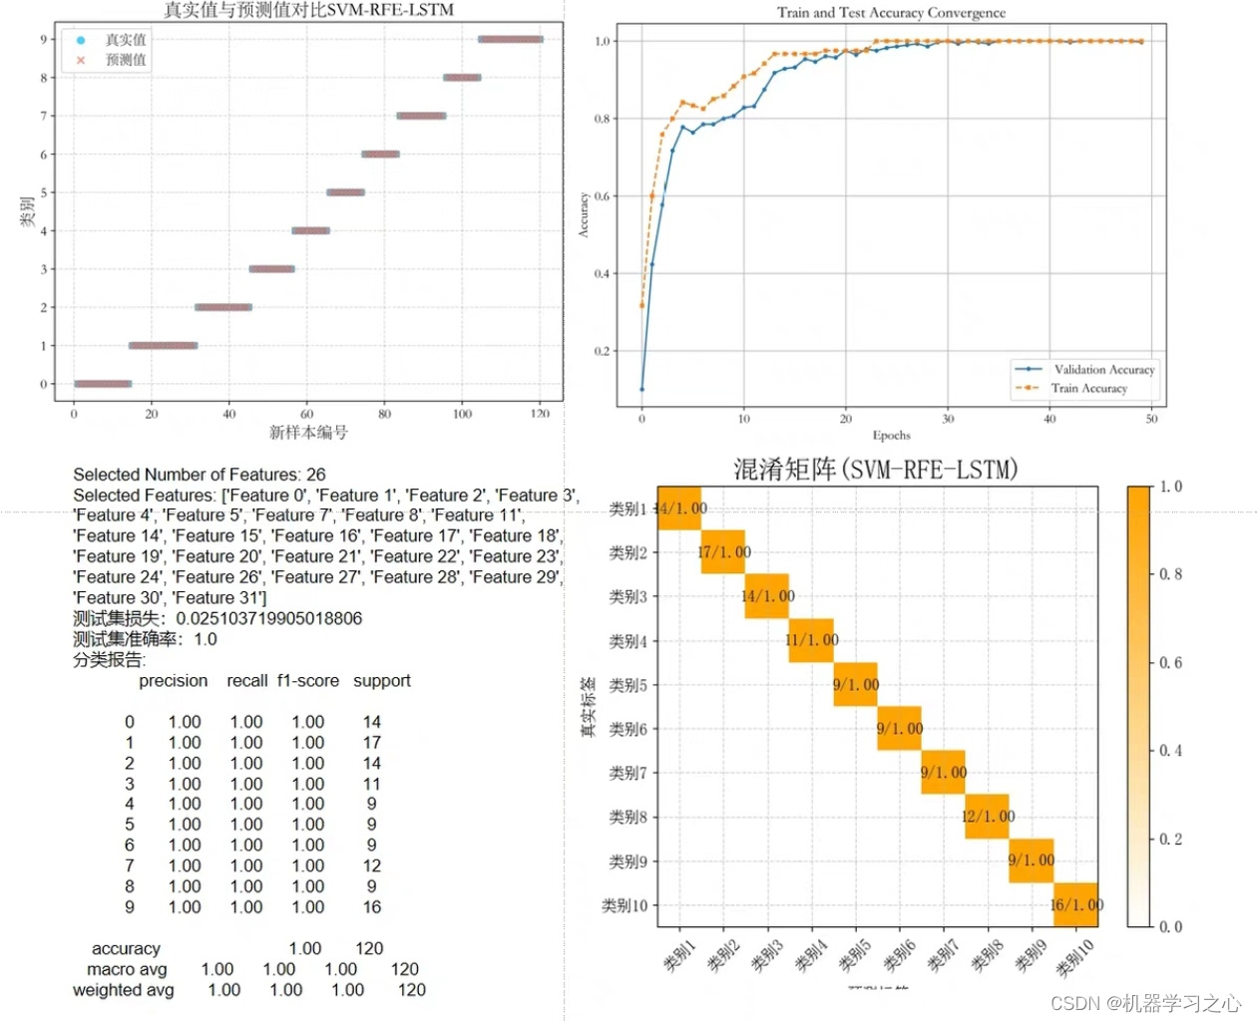Click the f1-score column header
Image resolution: width=1257 pixels, height=1022 pixels.
[308, 681]
